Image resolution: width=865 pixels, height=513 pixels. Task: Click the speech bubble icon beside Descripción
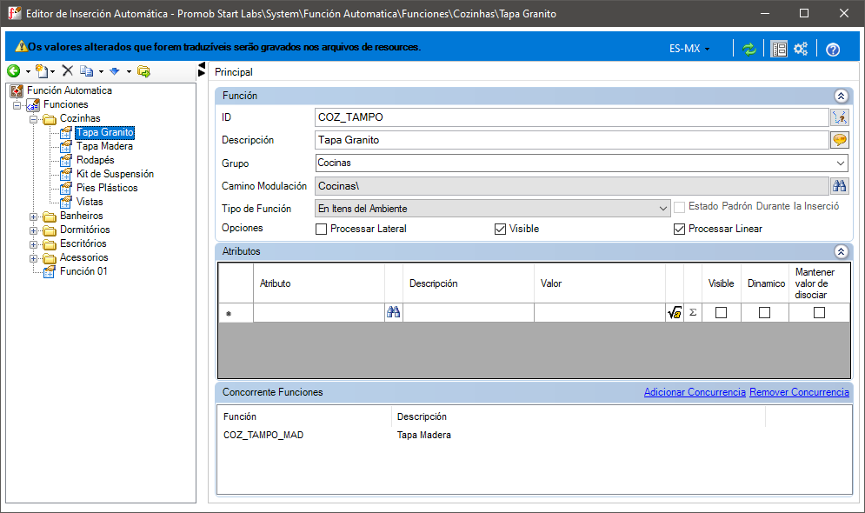click(x=840, y=140)
